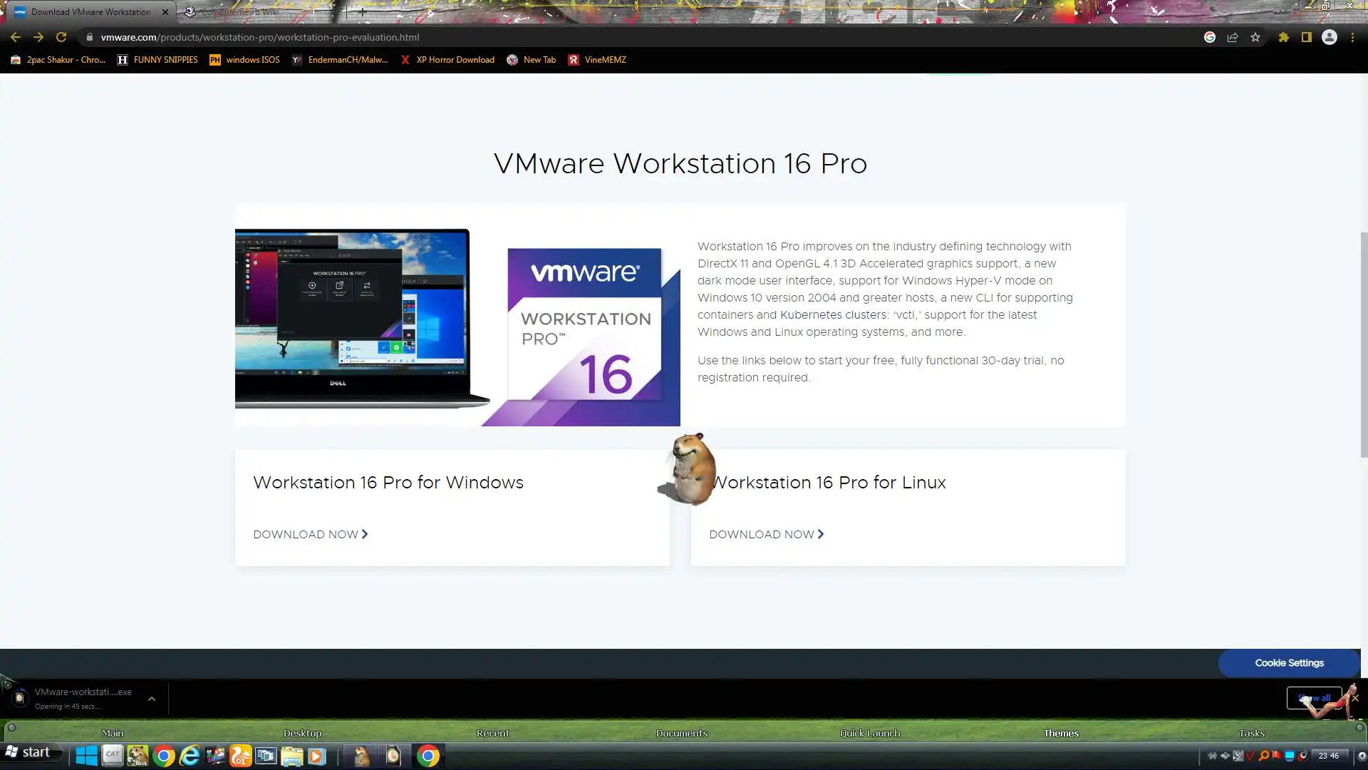This screenshot has height=770, width=1368.
Task: Open the UC Browser taskbar icon
Action: tap(241, 756)
